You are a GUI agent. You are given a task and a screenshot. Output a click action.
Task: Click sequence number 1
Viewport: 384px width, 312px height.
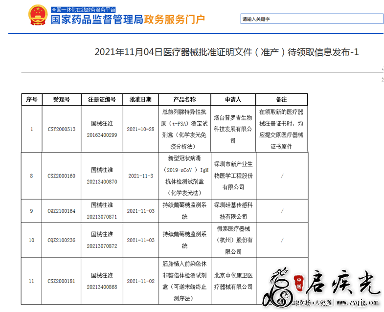pos(32,129)
